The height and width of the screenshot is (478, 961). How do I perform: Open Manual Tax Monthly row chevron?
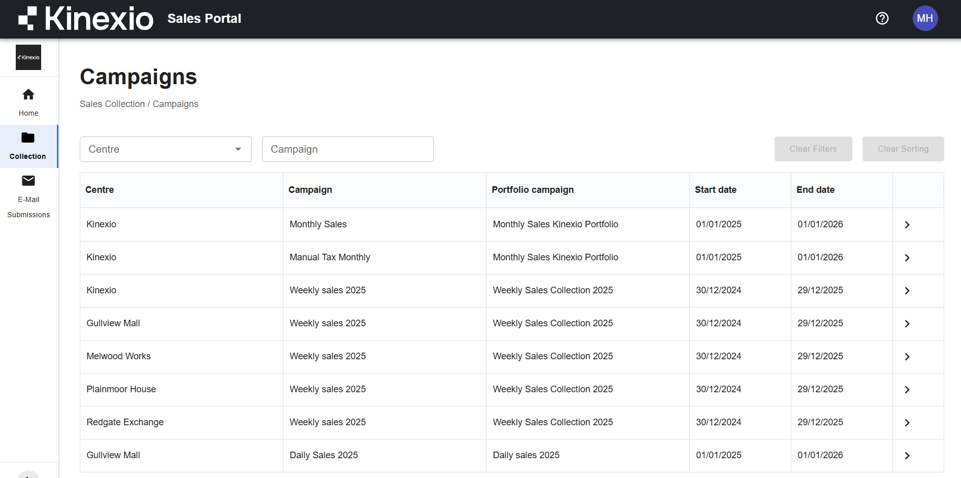tap(907, 258)
